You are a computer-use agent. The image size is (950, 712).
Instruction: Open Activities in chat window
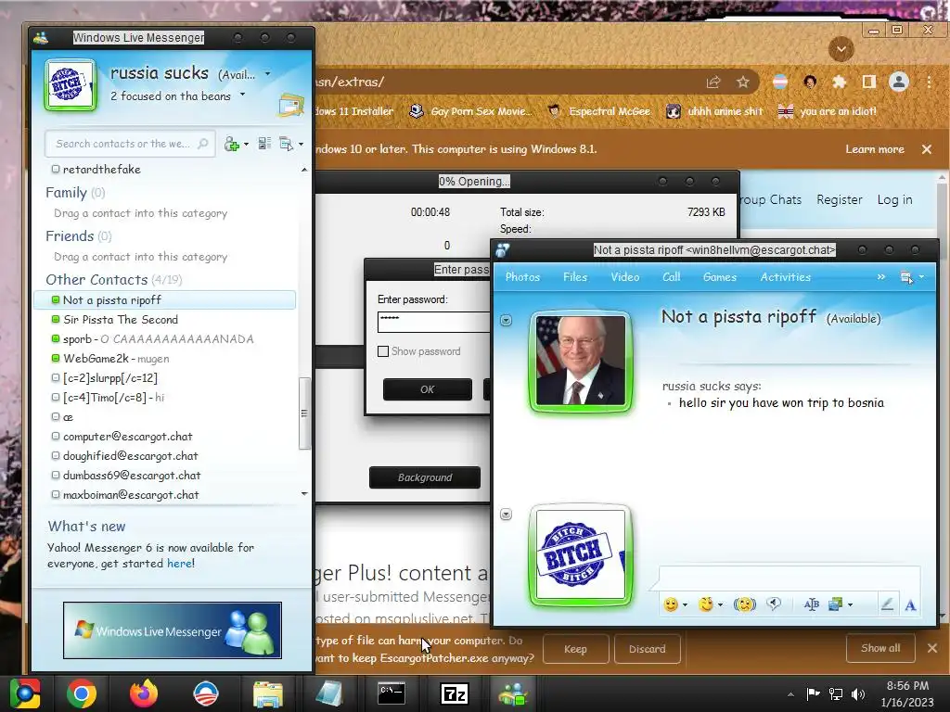click(785, 277)
